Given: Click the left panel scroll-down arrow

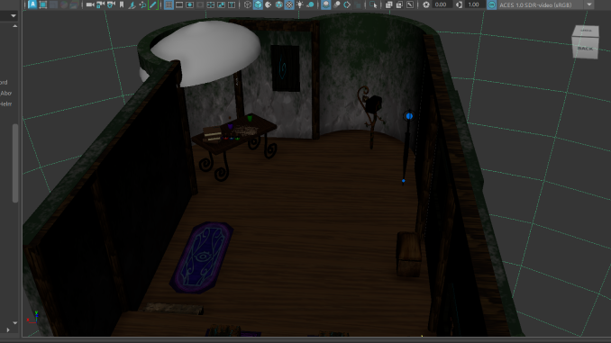Looking at the screenshot, I should [14, 323].
